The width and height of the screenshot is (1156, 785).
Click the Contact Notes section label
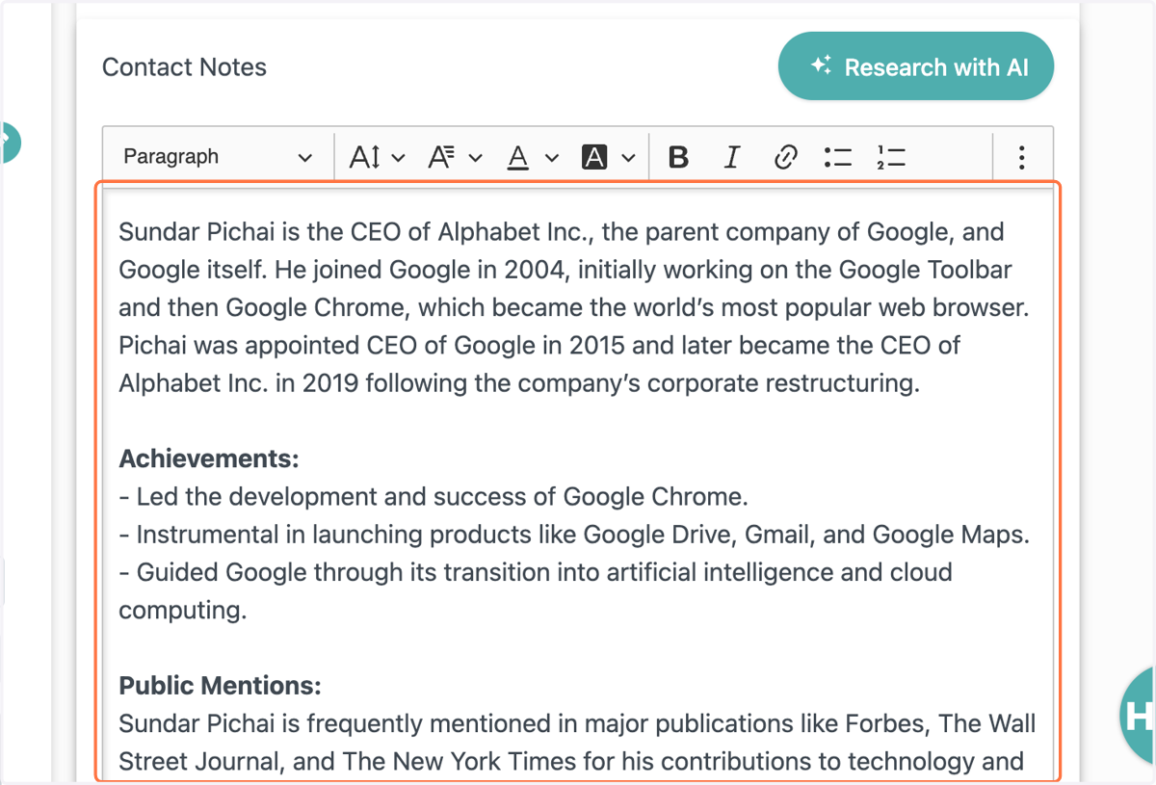[x=184, y=67]
